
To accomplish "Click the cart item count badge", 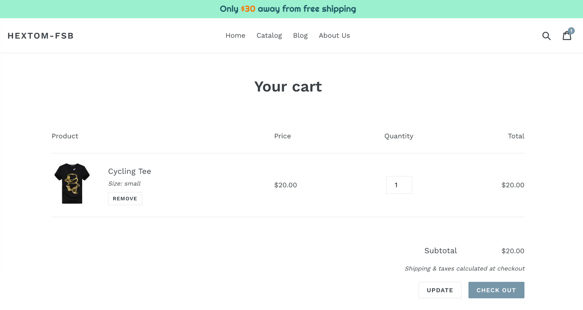I will (571, 31).
